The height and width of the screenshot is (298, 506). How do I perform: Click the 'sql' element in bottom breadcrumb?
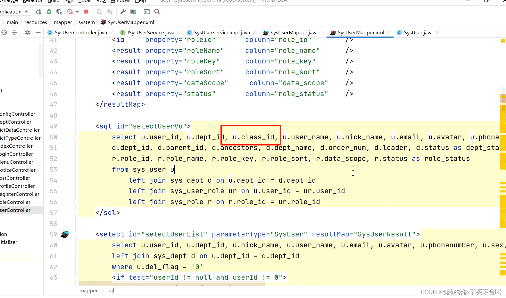pos(111,291)
